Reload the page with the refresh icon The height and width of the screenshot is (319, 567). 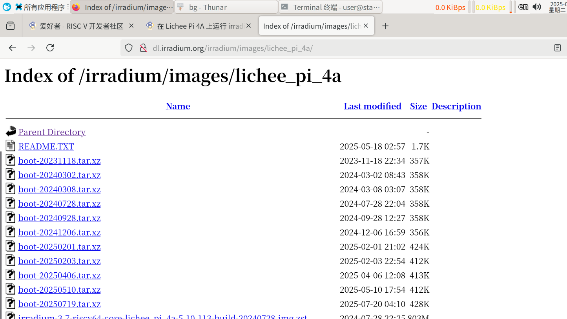click(50, 48)
